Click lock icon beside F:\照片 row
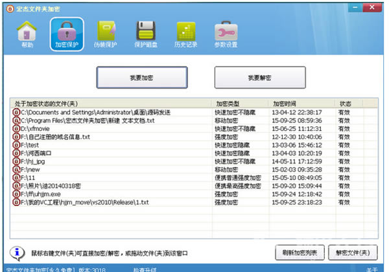389x272 pixels. [x=16, y=186]
